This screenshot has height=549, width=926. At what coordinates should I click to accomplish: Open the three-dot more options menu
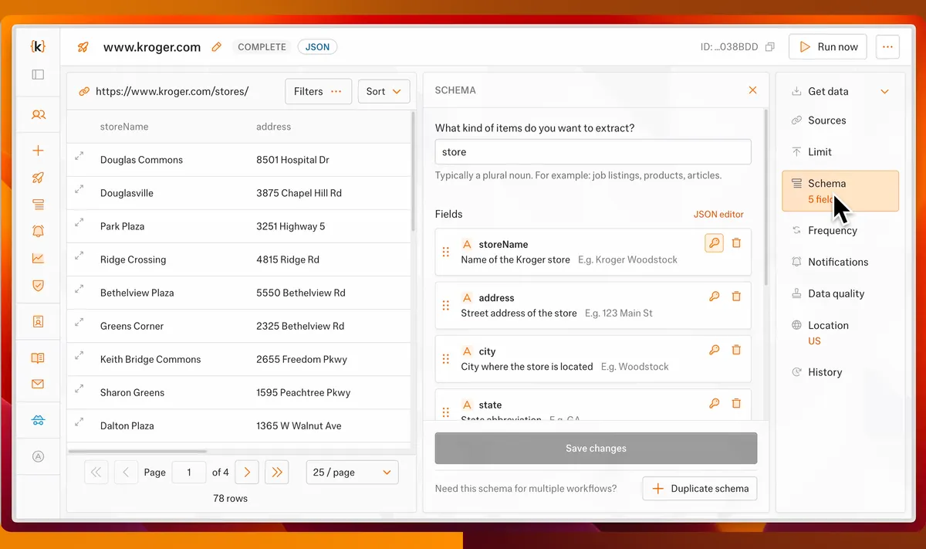[887, 47]
